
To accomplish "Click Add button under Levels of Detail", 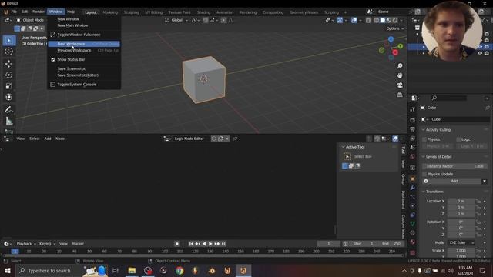I will (454, 182).
